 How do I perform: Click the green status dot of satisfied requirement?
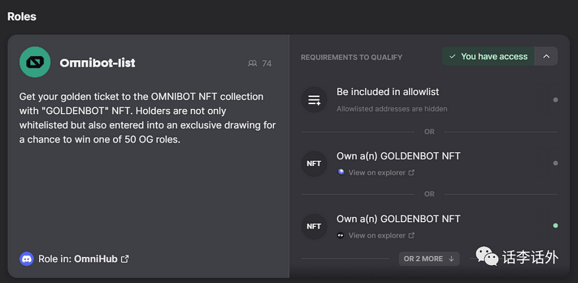(x=556, y=226)
